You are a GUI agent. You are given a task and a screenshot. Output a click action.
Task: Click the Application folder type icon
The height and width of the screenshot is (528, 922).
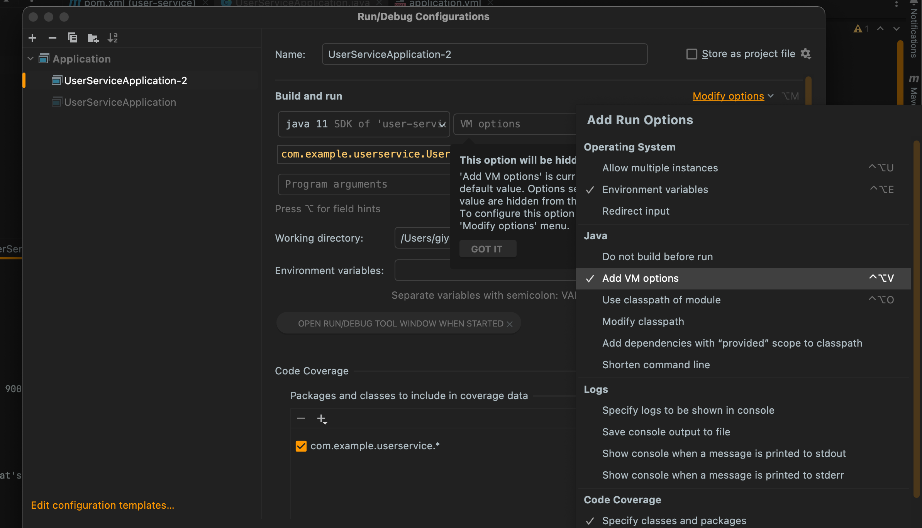click(x=44, y=59)
